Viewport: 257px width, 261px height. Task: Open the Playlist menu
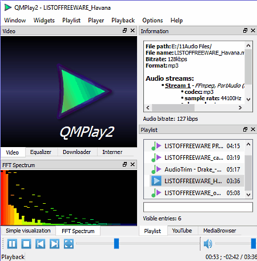tap(71, 20)
